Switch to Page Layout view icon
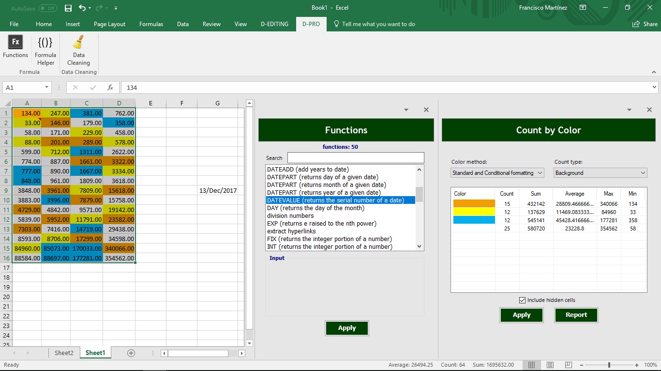Viewport: 661px width, 371px height. (550, 365)
